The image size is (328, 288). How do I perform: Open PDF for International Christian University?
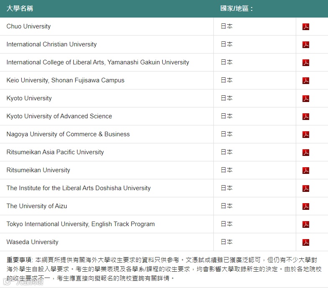pos(305,44)
